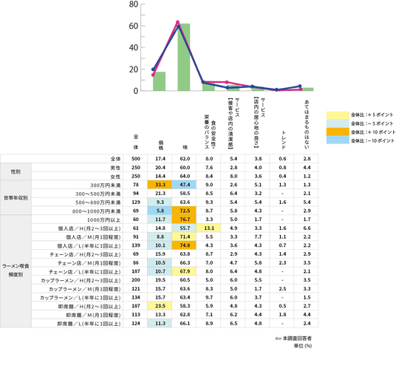Click the 500〜800万円未満 row label
The height and width of the screenshot is (374, 396).
(x=98, y=203)
